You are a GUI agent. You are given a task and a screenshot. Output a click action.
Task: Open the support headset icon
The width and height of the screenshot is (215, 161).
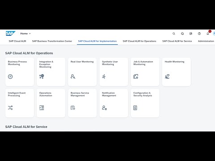182,34
